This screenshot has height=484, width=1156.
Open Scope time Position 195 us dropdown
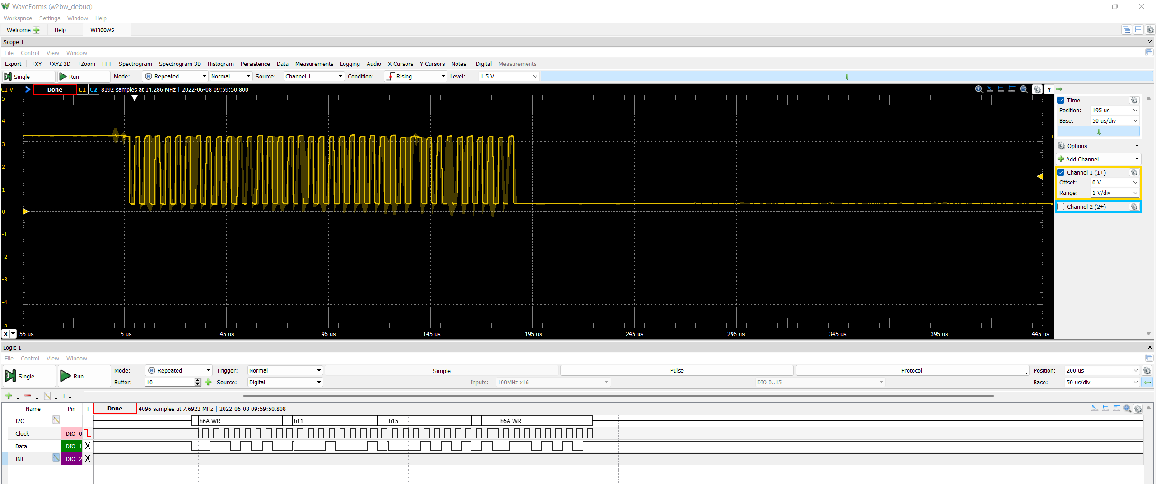point(1114,110)
